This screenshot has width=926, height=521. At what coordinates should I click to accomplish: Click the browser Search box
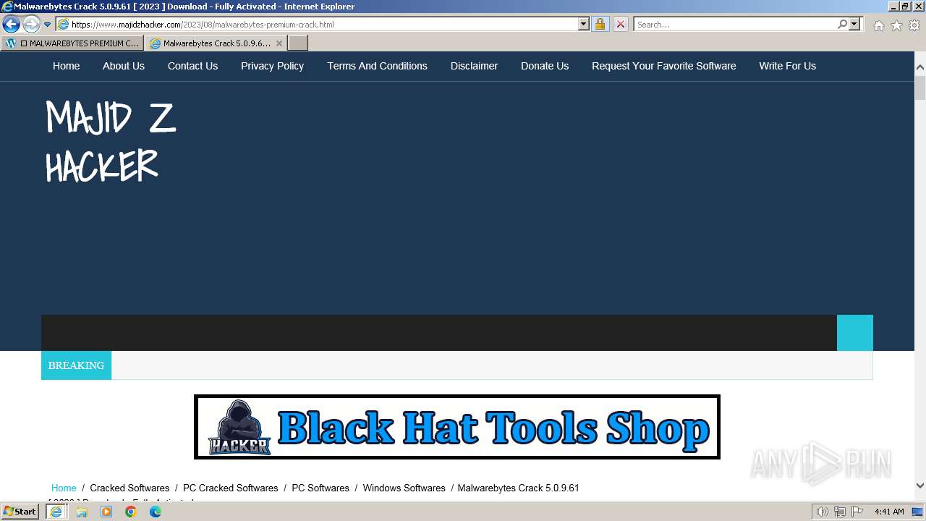(734, 25)
